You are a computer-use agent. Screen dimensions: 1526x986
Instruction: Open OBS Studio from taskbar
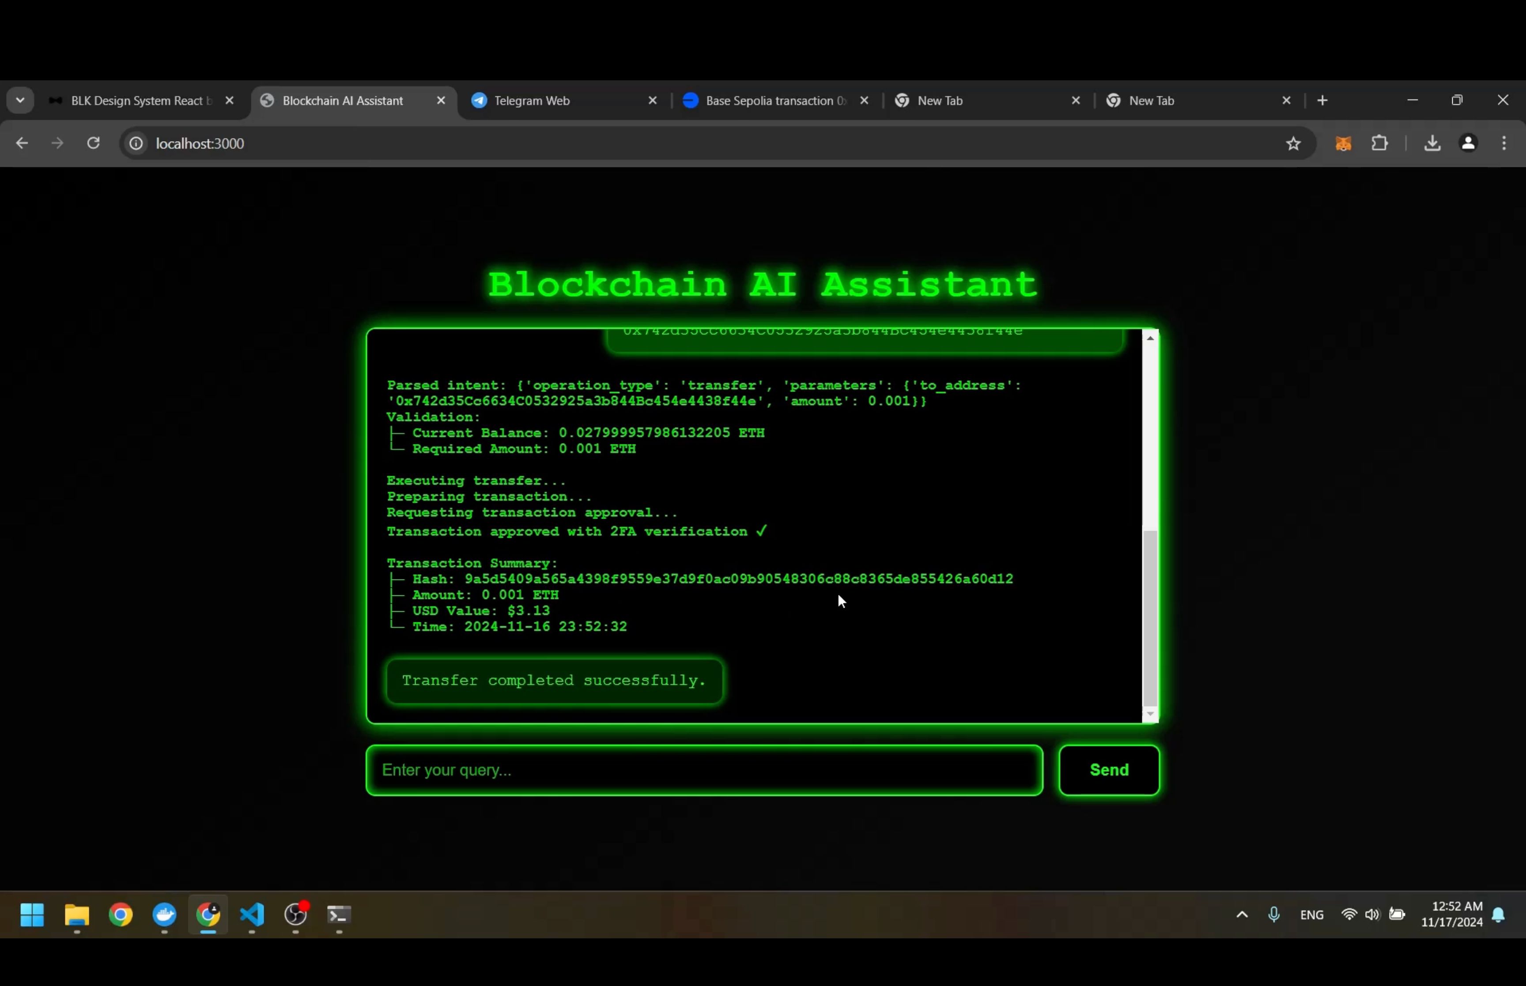[296, 915]
